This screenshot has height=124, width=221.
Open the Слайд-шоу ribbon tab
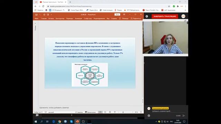pos(88,19)
